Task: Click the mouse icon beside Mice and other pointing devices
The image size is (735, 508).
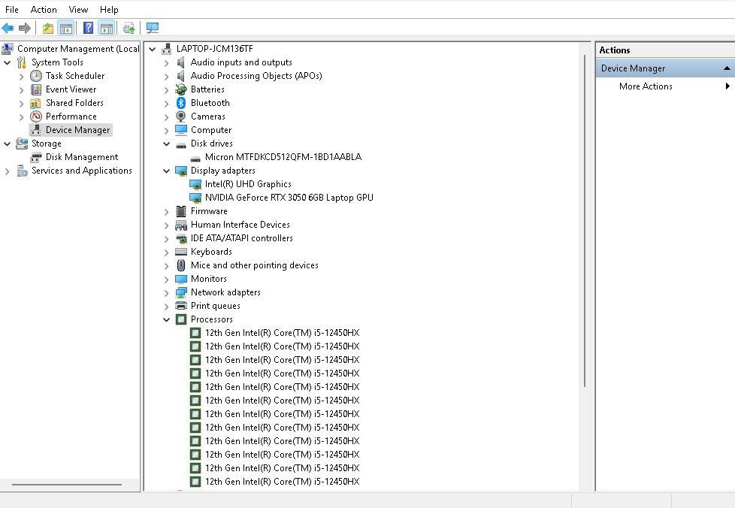Action: coord(181,265)
